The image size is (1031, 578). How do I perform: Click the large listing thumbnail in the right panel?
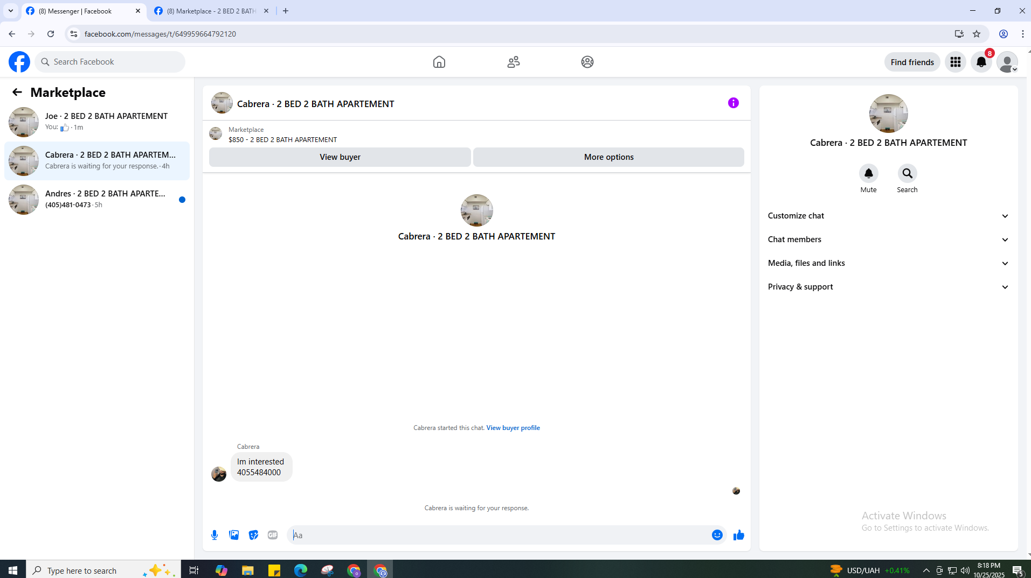[x=889, y=114]
